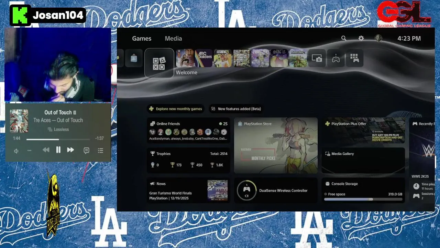Open the Console Storage card

(x=363, y=190)
